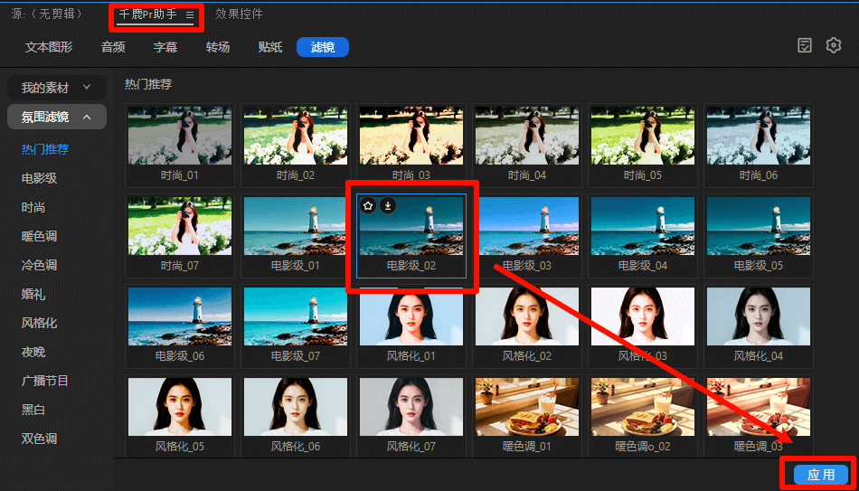Screen dimensions: 859x491
Task: Choose the 黑白 filter category
Action: [x=33, y=410]
